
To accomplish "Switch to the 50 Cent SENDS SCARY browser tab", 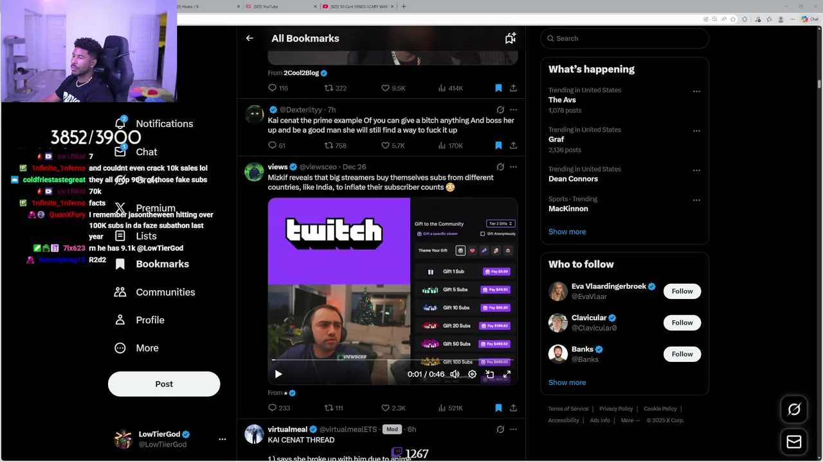I will (x=359, y=6).
